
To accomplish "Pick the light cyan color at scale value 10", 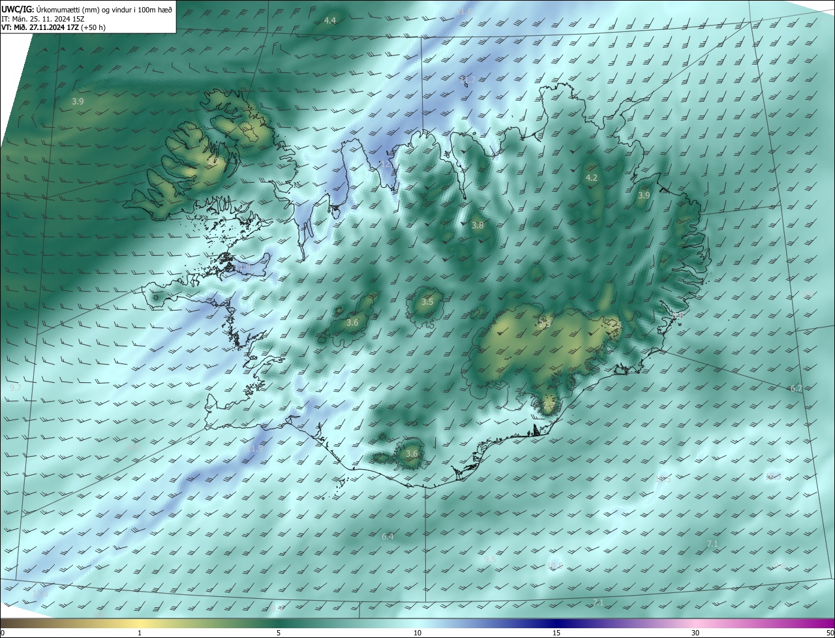I will coord(417,624).
